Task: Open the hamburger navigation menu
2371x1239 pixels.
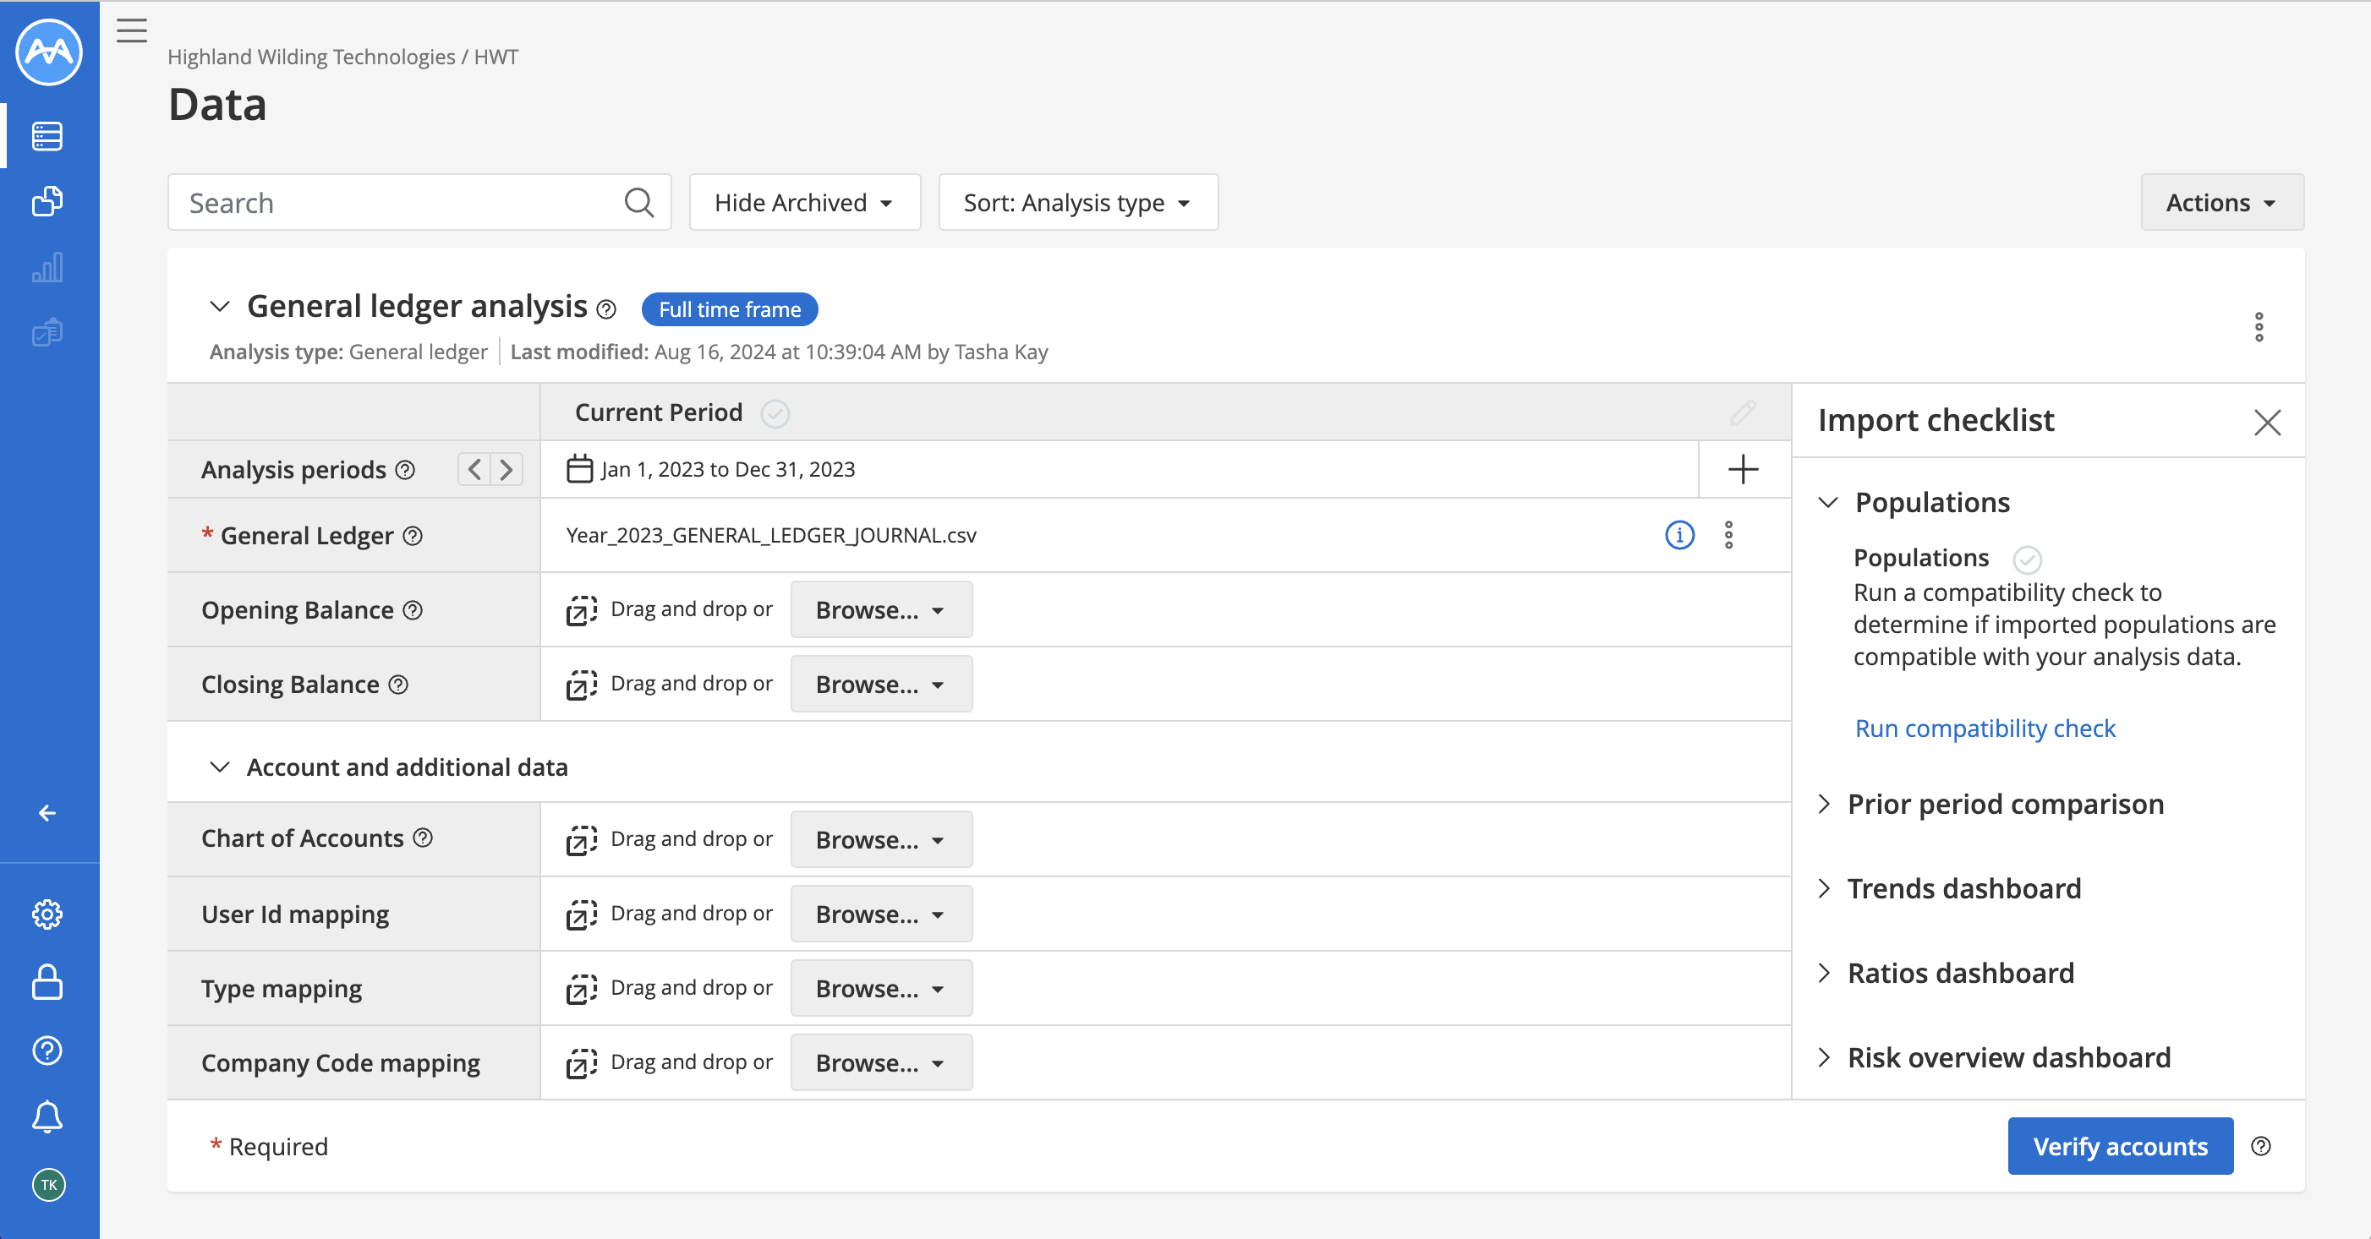Action: click(132, 30)
